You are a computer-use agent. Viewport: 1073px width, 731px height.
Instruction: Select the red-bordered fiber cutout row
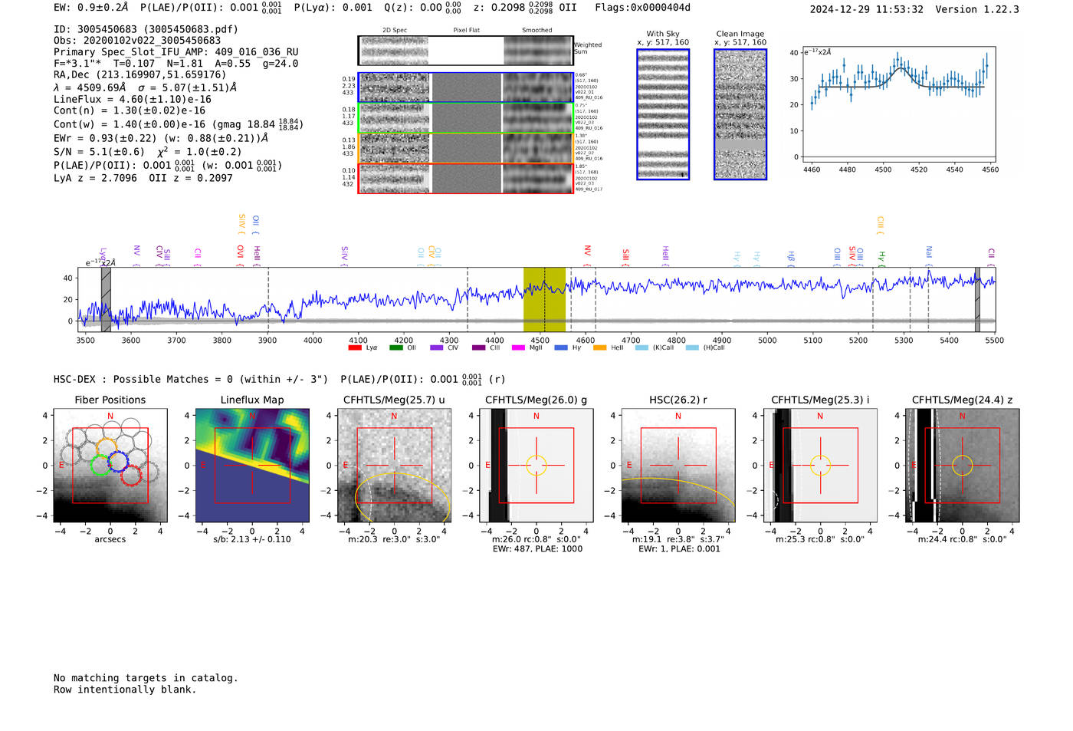click(x=465, y=178)
